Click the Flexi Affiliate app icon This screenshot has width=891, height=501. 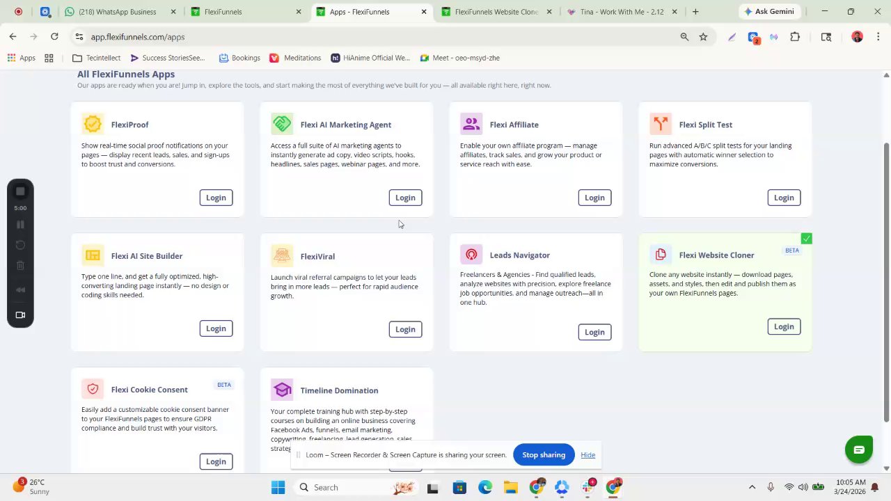(x=471, y=124)
